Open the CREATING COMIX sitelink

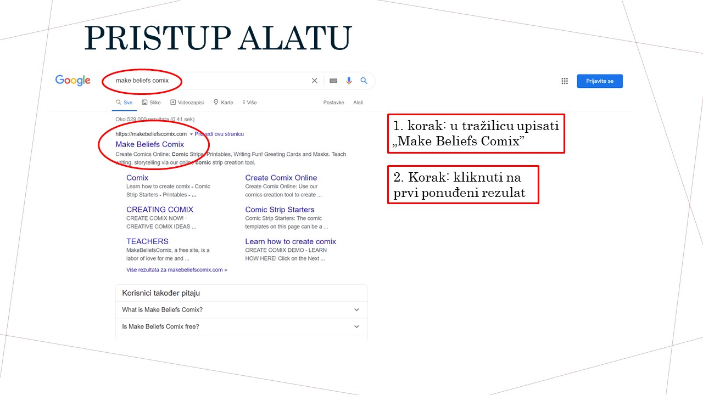point(160,210)
